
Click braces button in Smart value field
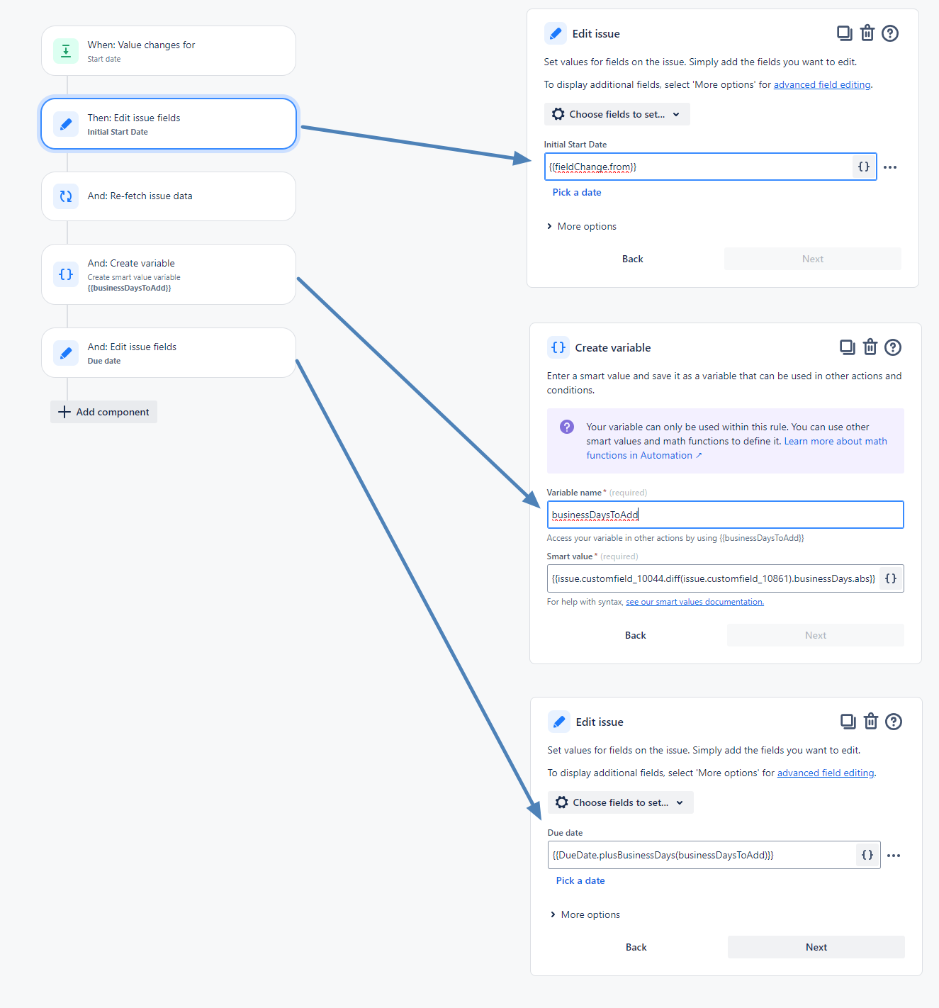coord(891,578)
